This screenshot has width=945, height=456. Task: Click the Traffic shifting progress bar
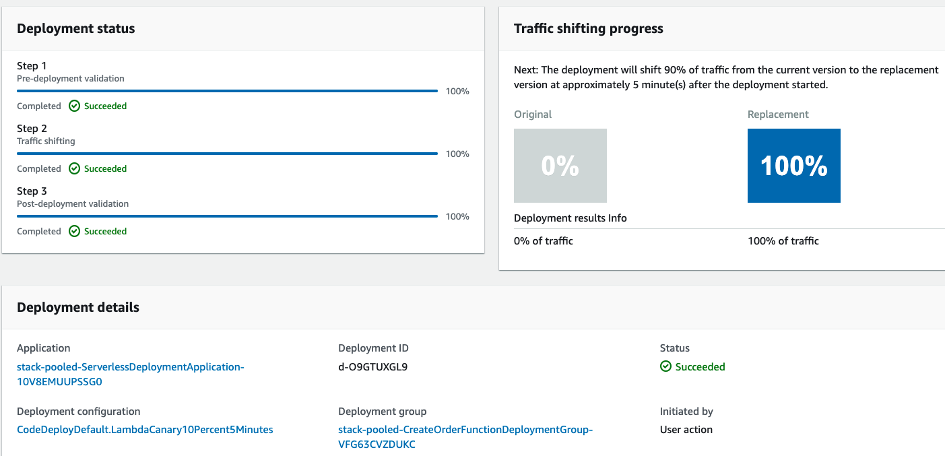(x=228, y=154)
